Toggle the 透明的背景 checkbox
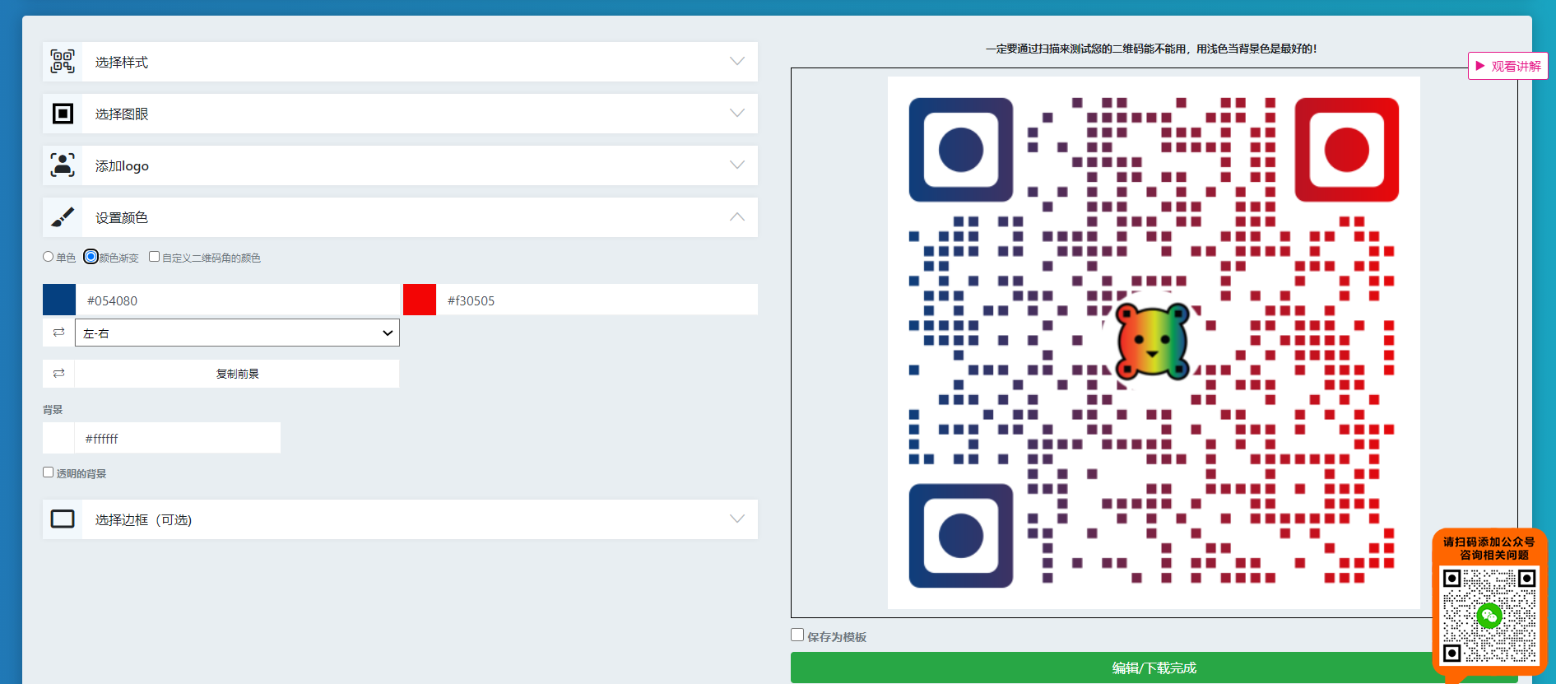The image size is (1556, 684). 49,472
